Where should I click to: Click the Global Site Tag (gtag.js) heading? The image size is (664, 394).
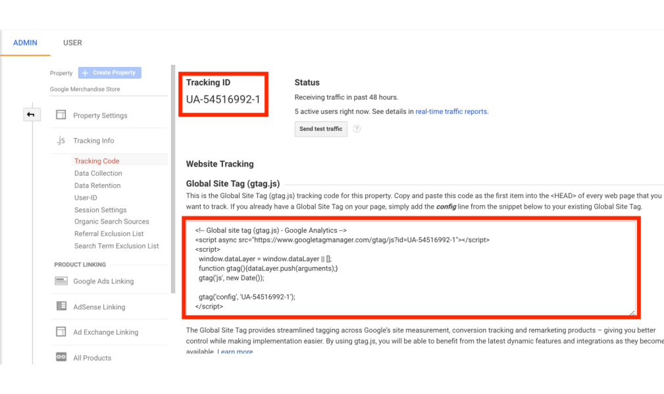[x=233, y=184]
